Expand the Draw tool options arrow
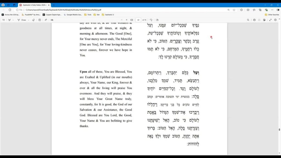Image resolution: width=281 pixels, height=158 pixels. coord(29,20)
